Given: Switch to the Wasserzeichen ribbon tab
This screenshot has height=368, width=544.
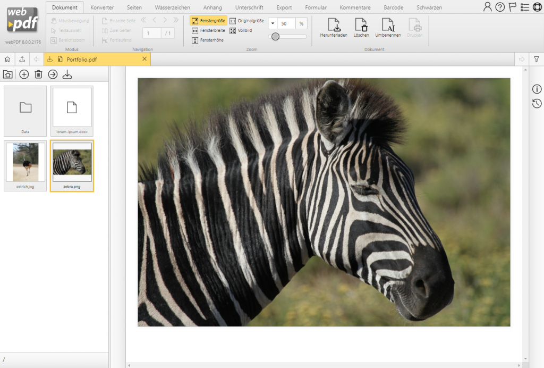Looking at the screenshot, I should (x=172, y=7).
